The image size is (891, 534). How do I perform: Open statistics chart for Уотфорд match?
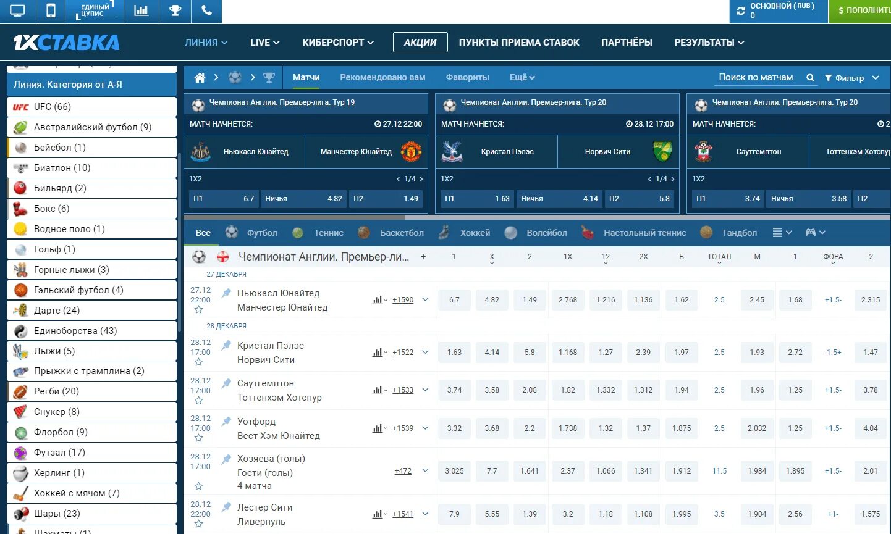click(x=379, y=428)
